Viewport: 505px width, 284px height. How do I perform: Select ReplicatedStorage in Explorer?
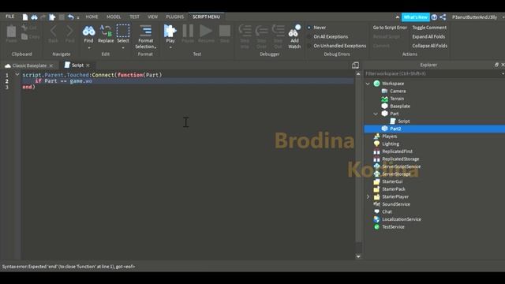click(x=400, y=159)
